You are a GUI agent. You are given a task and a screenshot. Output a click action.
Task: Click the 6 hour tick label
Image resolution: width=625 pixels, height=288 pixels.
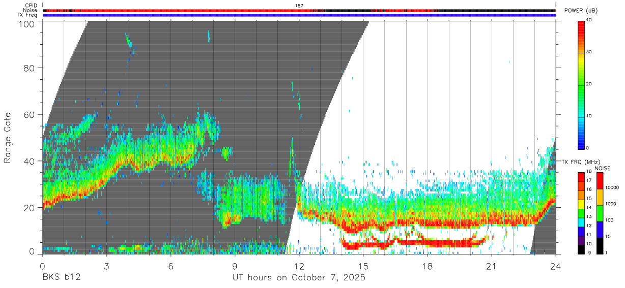171,266
